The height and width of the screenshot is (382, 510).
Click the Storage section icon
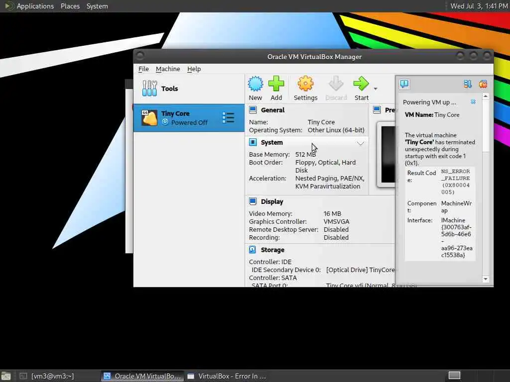253,250
